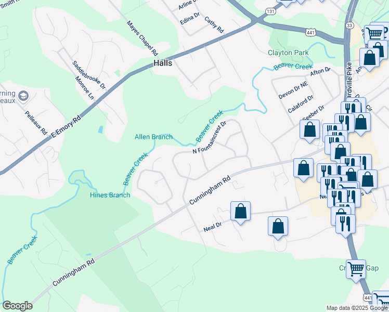Select the Beaver Creek label above Hines Branch
Image resolution: width=389 pixels, height=312 pixels.
coord(135,169)
